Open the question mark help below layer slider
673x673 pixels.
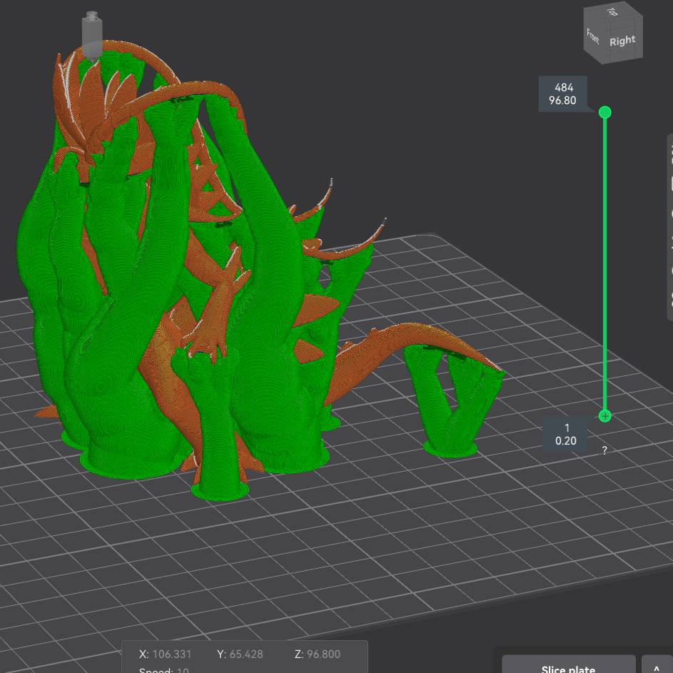[604, 450]
